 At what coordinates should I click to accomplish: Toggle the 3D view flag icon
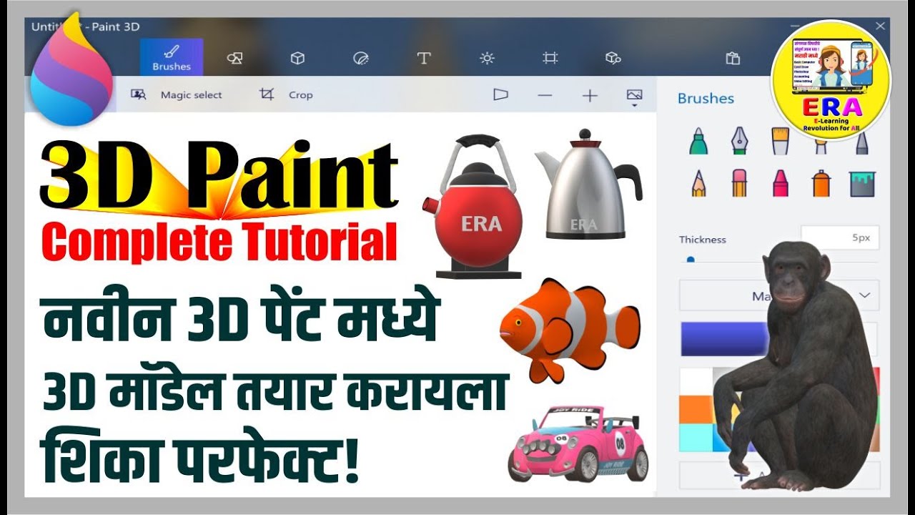pyautogui.click(x=500, y=94)
